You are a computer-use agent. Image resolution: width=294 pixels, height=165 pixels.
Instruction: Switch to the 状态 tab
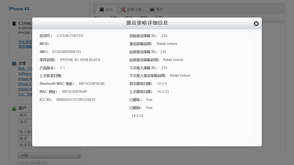(106, 9)
